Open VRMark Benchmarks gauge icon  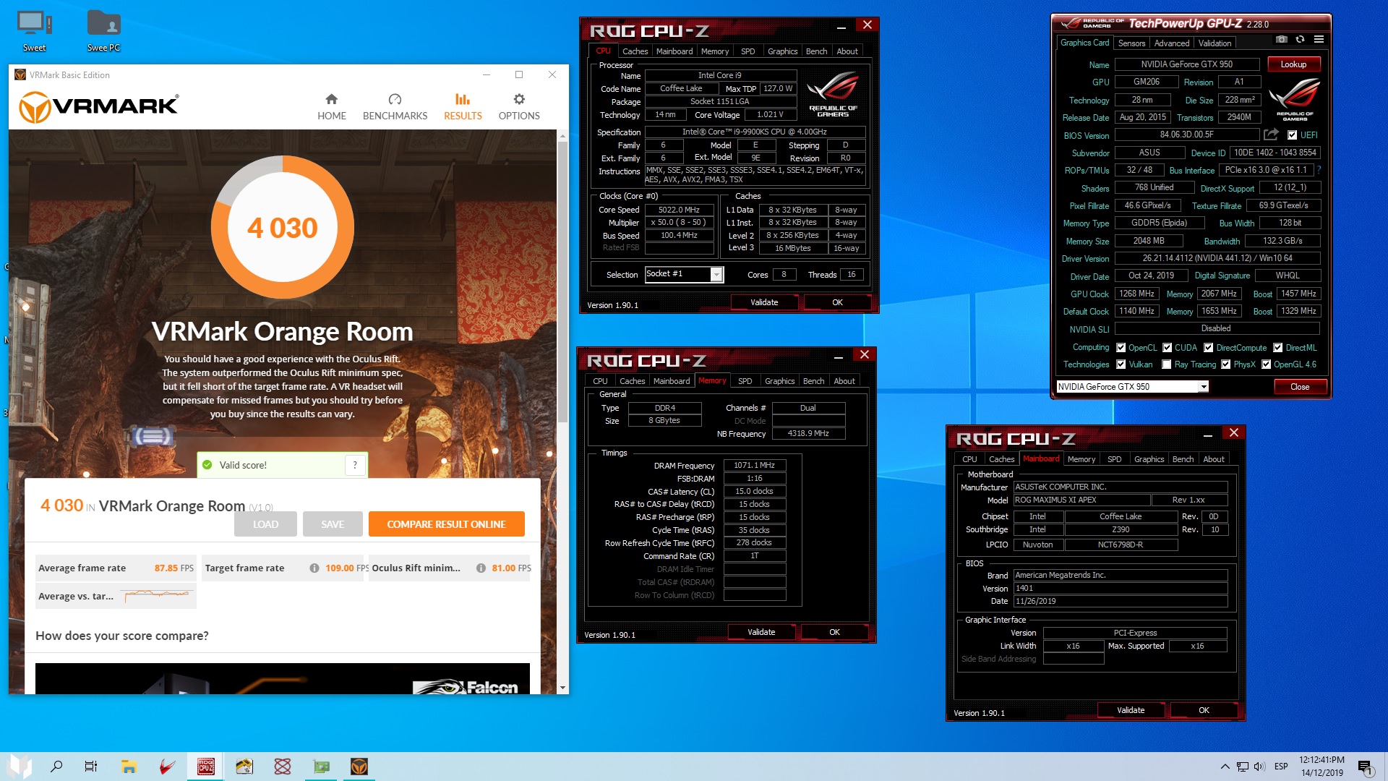pos(395,99)
